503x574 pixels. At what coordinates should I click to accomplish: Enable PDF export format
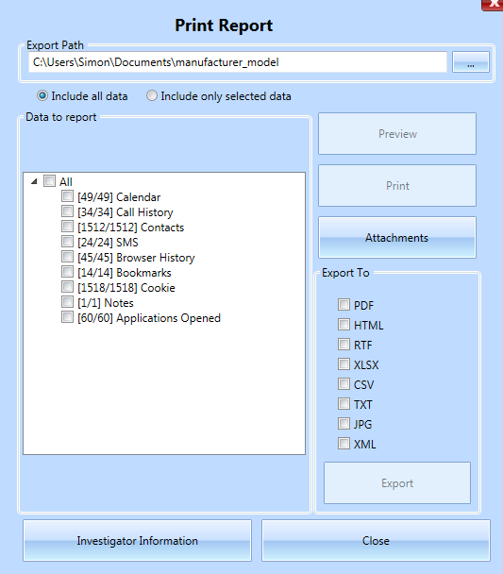344,305
